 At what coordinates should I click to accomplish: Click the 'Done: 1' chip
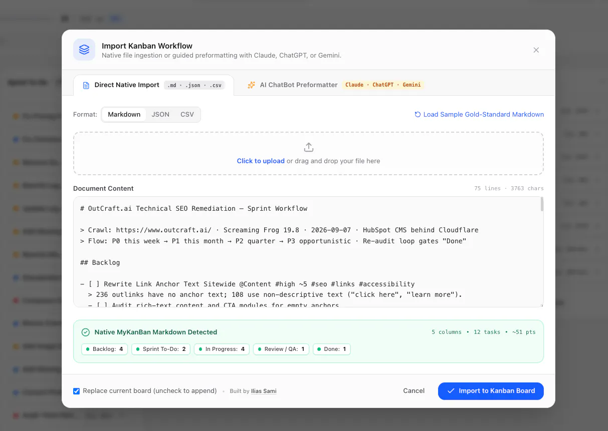(332, 349)
